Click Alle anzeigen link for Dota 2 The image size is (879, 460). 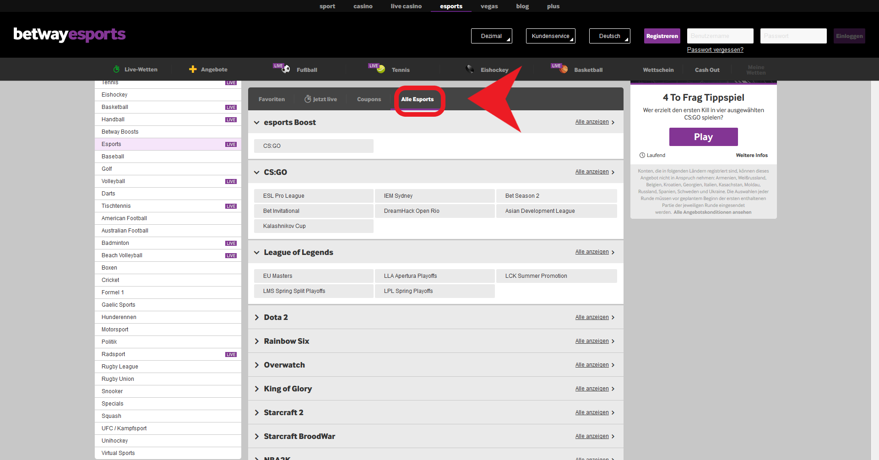point(592,317)
